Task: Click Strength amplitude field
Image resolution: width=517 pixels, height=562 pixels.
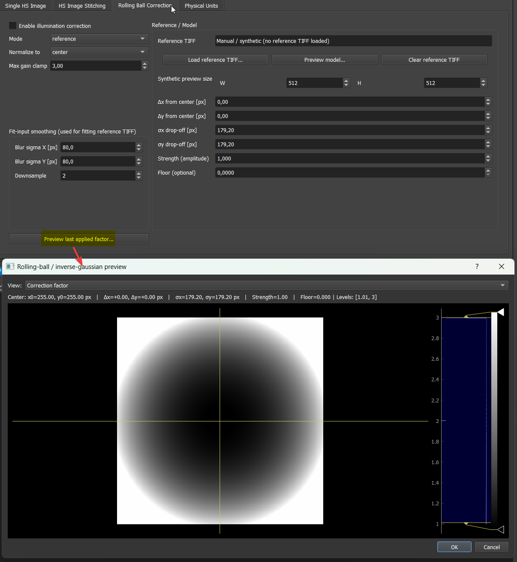Action: point(350,158)
